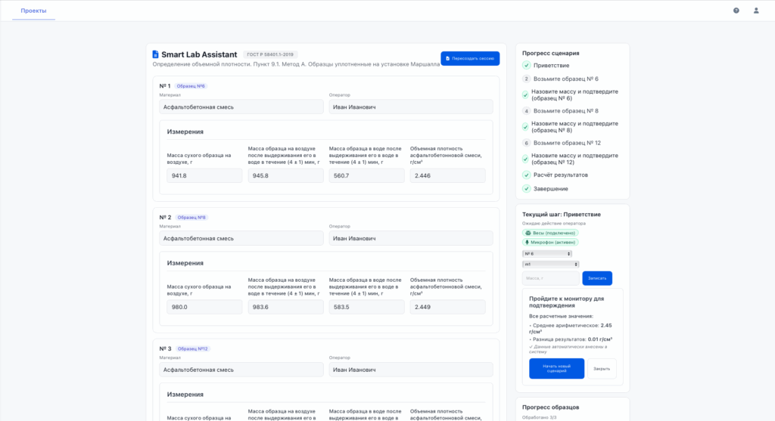
Task: Click the checkmark beside Расчёт результатов
Action: click(x=526, y=175)
